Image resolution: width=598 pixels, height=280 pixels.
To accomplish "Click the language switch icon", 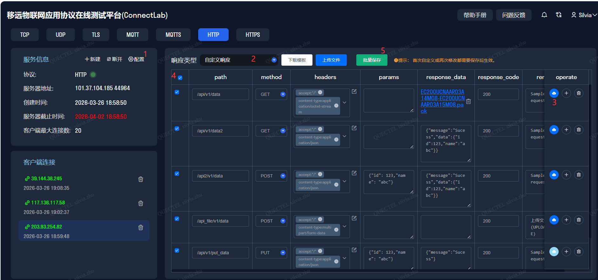I will click(559, 15).
